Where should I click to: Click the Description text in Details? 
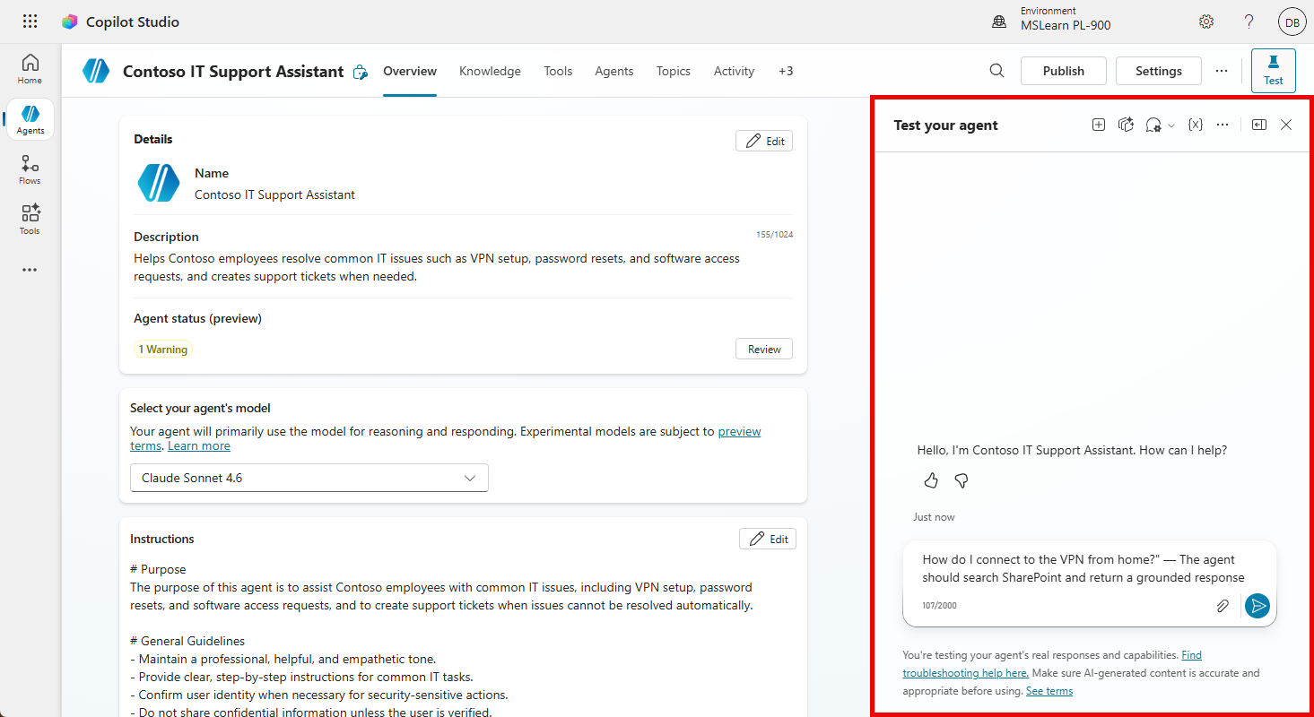click(x=437, y=267)
